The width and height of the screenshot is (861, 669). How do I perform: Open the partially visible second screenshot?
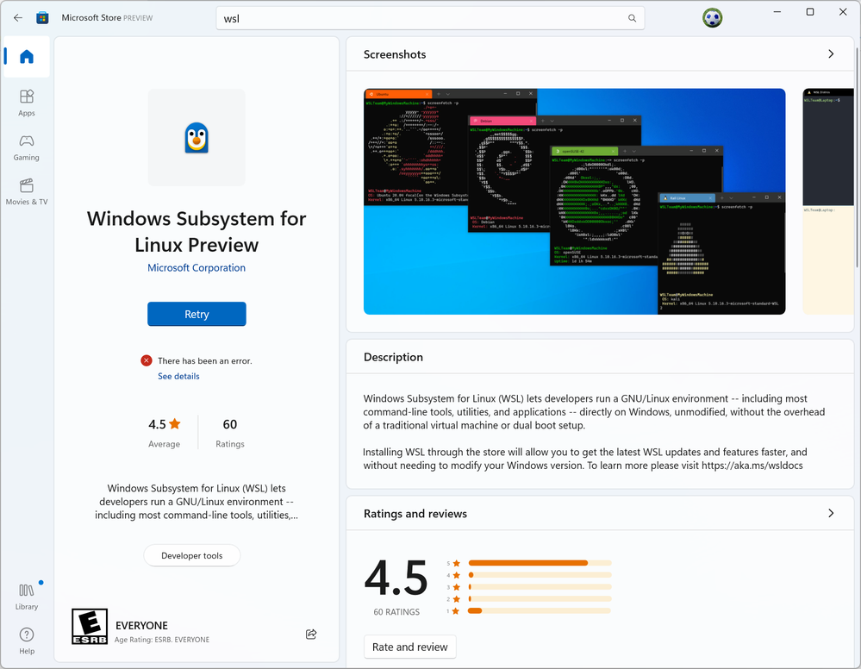[828, 202]
